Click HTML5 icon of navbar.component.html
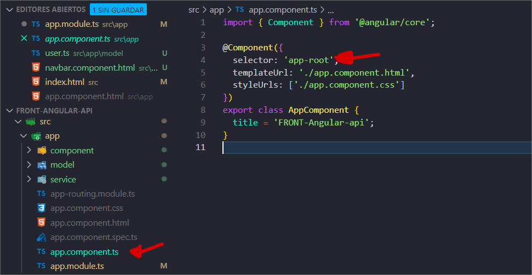Viewport: 532px width, 275px height. pyautogui.click(x=36, y=68)
